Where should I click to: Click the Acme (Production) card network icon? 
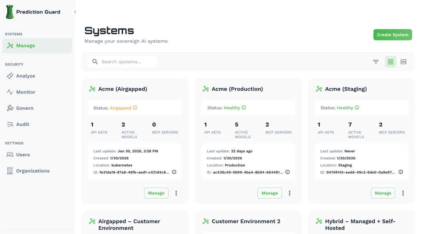[206, 89]
